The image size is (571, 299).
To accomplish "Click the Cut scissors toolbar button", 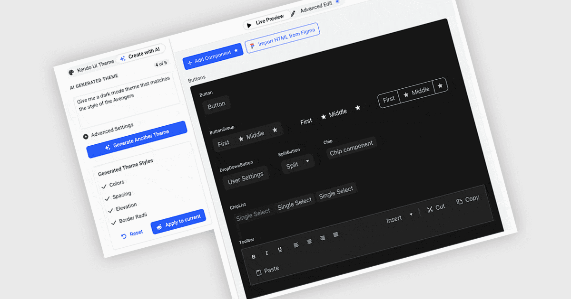I will [435, 208].
